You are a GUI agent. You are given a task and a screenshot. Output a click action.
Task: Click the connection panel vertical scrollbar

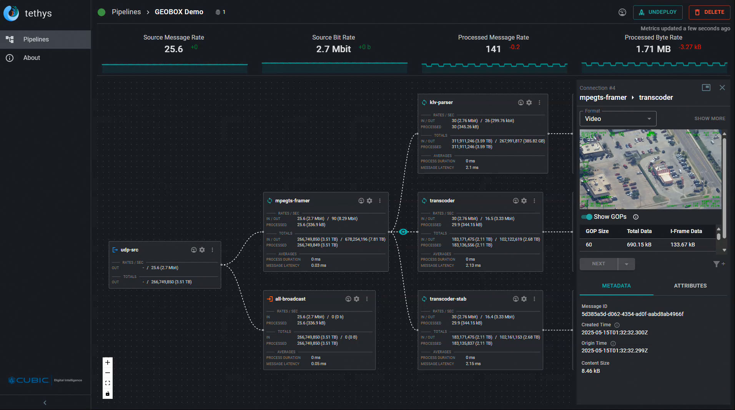tap(724, 188)
